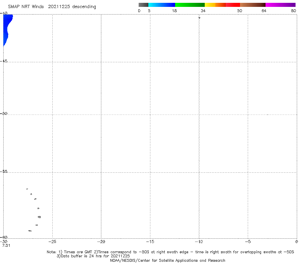This screenshot has width=300, height=263.
Task: Click the bottommost island marker in the chain
Action: 30,231
